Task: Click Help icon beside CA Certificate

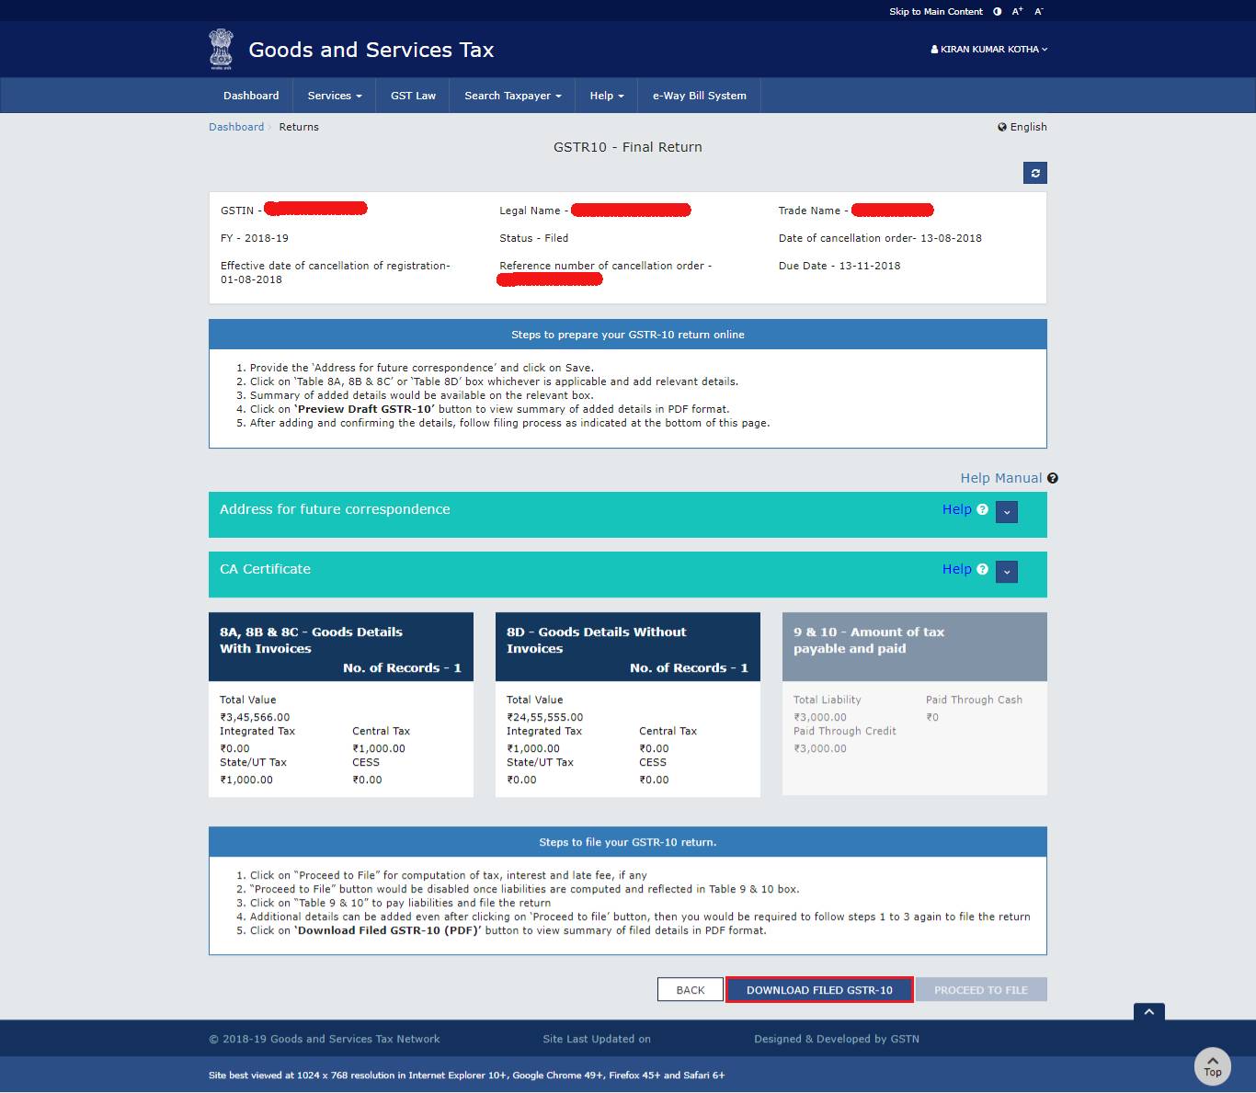Action: [982, 569]
